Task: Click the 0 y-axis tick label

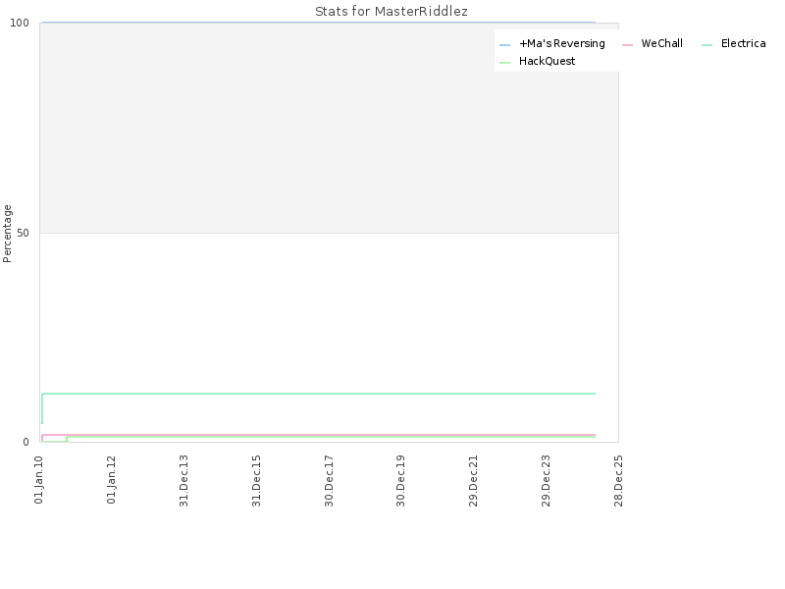Action: [26, 443]
